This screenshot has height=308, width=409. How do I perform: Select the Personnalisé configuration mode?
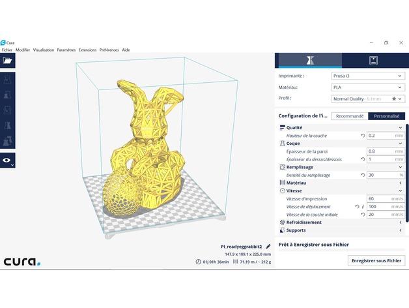tap(387, 116)
